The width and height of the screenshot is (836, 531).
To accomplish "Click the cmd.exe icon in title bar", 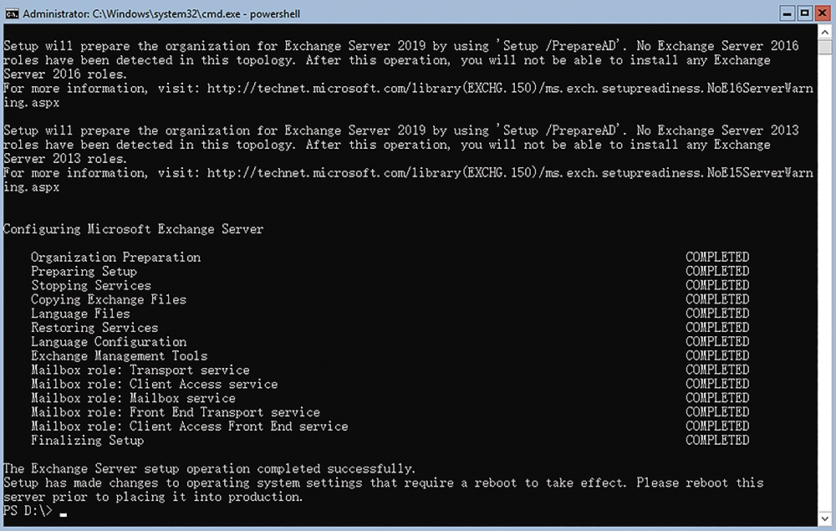I will pos(12,14).
